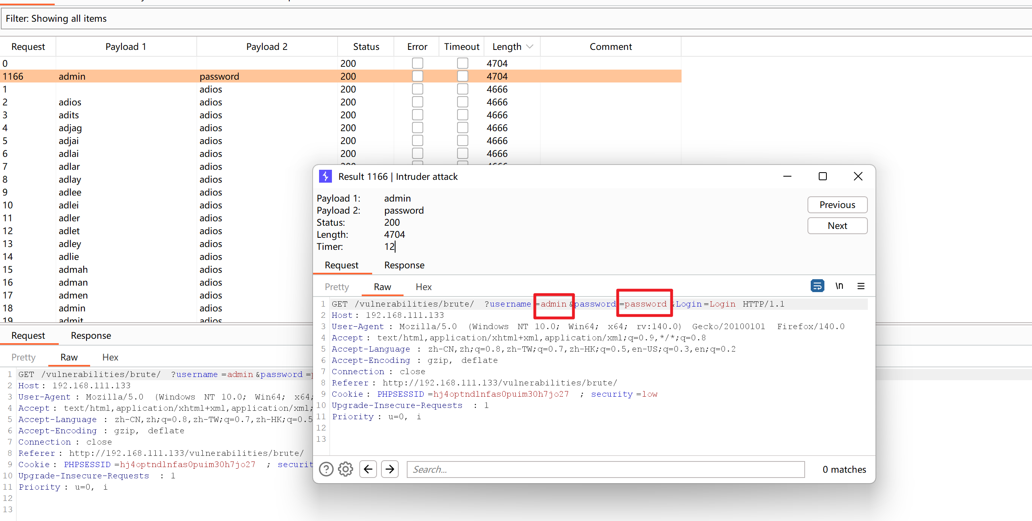Open the hamburger options menu in viewer
1032x521 pixels.
[x=861, y=286]
